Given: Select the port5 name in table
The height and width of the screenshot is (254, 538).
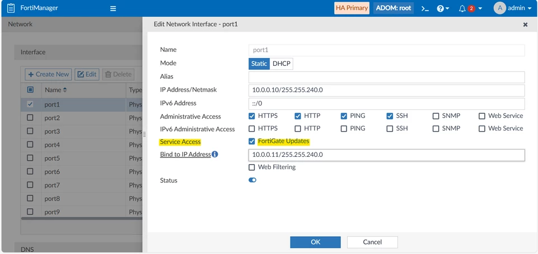Looking at the screenshot, I should 52,158.
